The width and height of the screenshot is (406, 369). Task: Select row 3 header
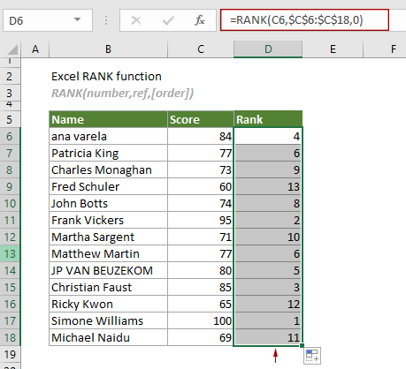click(10, 94)
